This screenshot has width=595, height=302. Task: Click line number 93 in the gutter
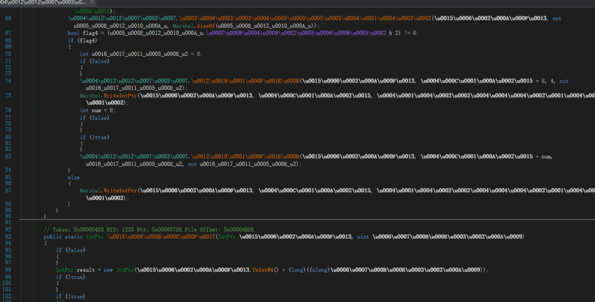point(8,236)
